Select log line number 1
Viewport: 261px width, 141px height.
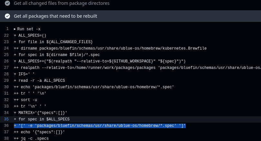click(7, 29)
